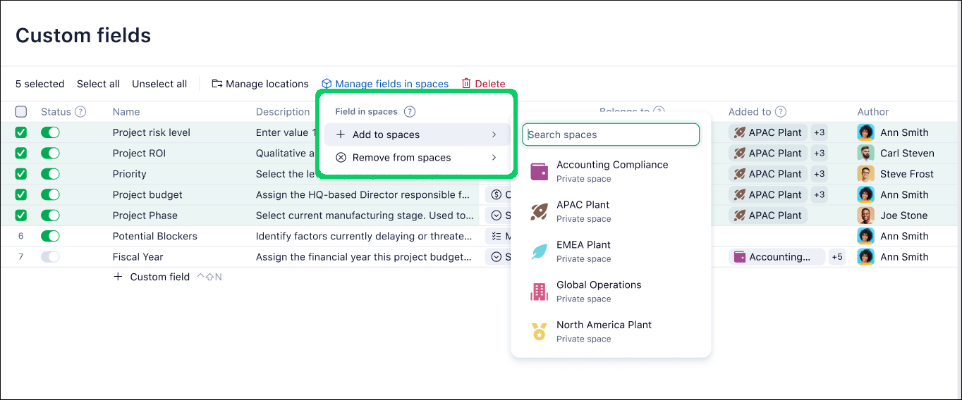The height and width of the screenshot is (400, 962).
Task: Expand +3 spaces in Project ROI row
Action: coord(819,153)
